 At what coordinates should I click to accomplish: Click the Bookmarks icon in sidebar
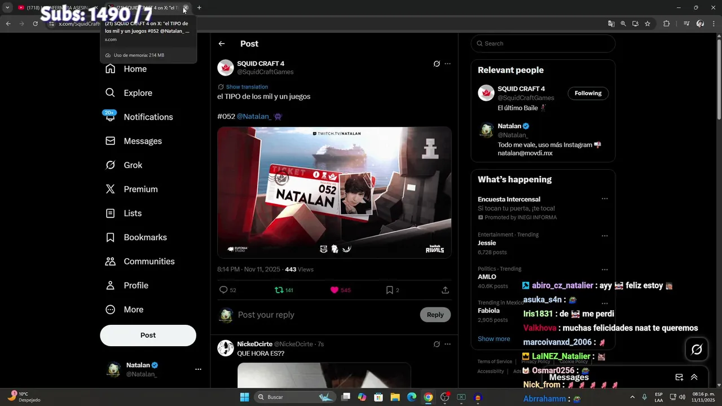click(111, 237)
